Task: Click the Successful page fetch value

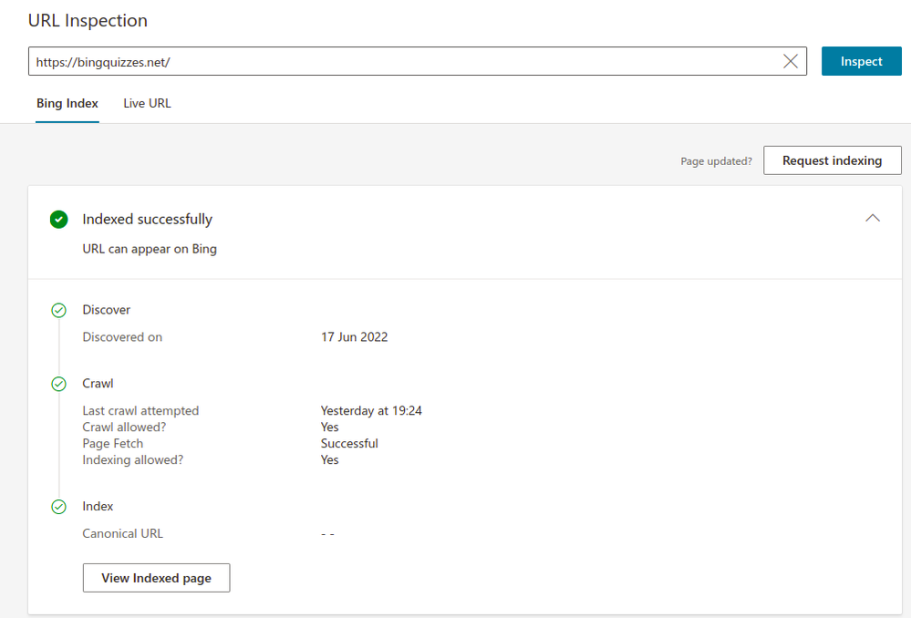Action: pyautogui.click(x=349, y=443)
